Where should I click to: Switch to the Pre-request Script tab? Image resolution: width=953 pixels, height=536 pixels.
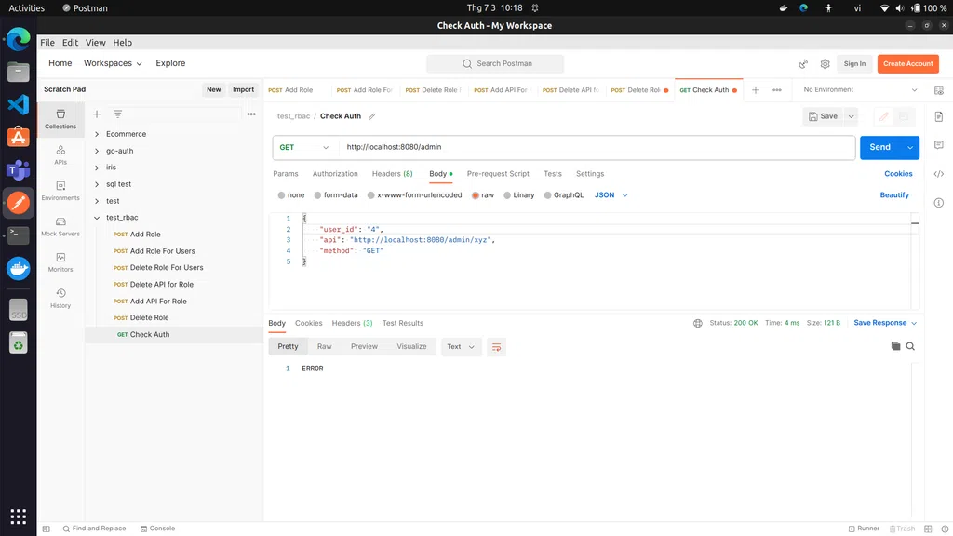498,174
